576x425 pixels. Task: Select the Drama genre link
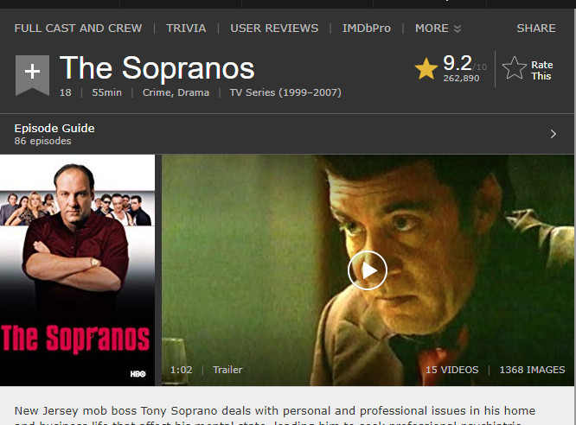click(x=194, y=93)
